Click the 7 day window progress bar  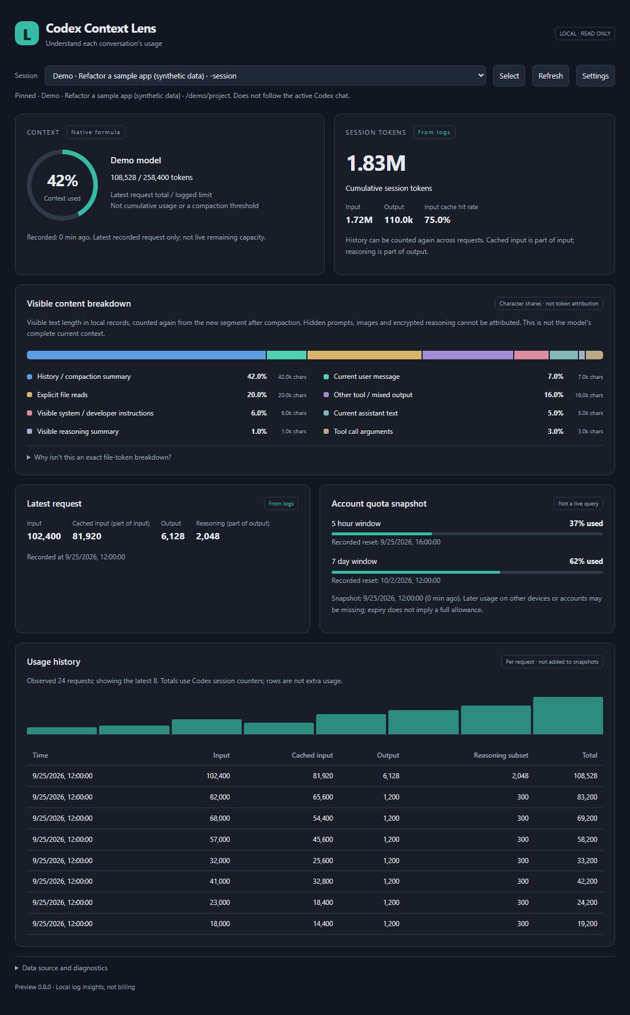pos(467,572)
